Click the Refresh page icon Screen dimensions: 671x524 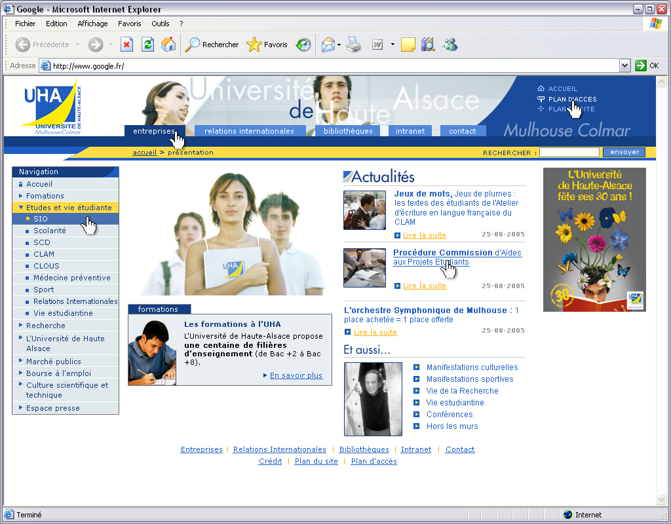pos(148,45)
